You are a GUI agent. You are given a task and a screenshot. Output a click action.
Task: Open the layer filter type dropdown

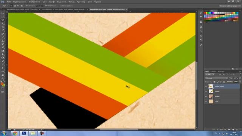pos(210,74)
